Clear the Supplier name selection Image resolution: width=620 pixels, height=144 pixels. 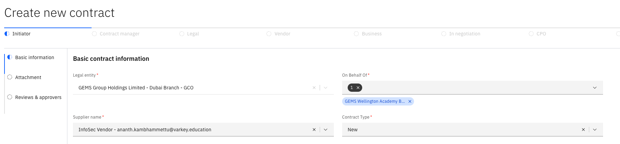314,130
